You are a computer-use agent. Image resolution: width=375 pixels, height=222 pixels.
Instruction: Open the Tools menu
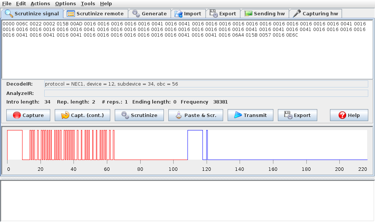tap(88, 3)
